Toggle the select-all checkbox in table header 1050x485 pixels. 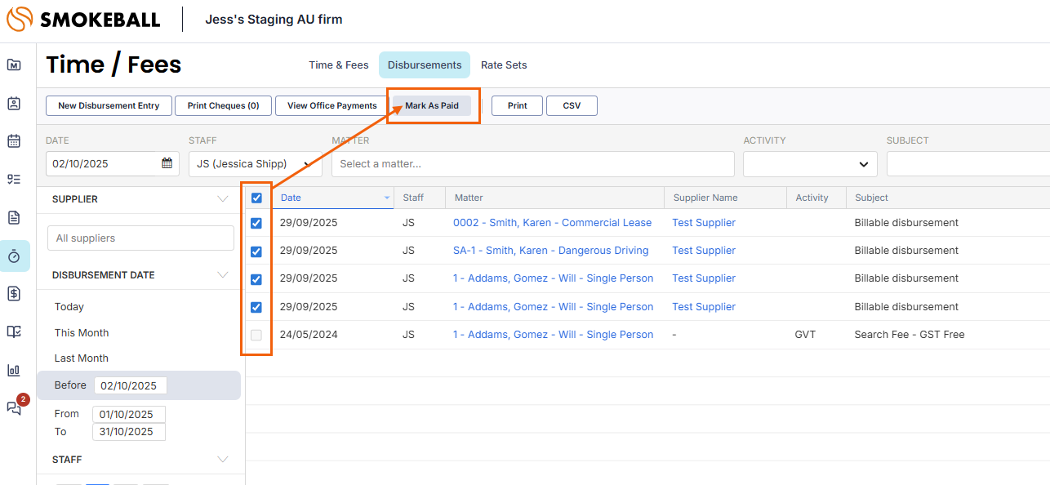256,198
